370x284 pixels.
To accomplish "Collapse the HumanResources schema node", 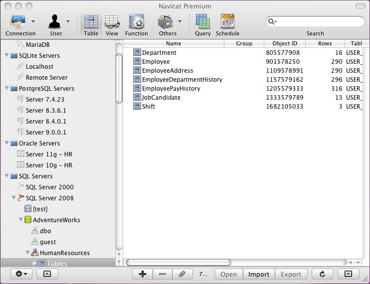I will [28, 253].
